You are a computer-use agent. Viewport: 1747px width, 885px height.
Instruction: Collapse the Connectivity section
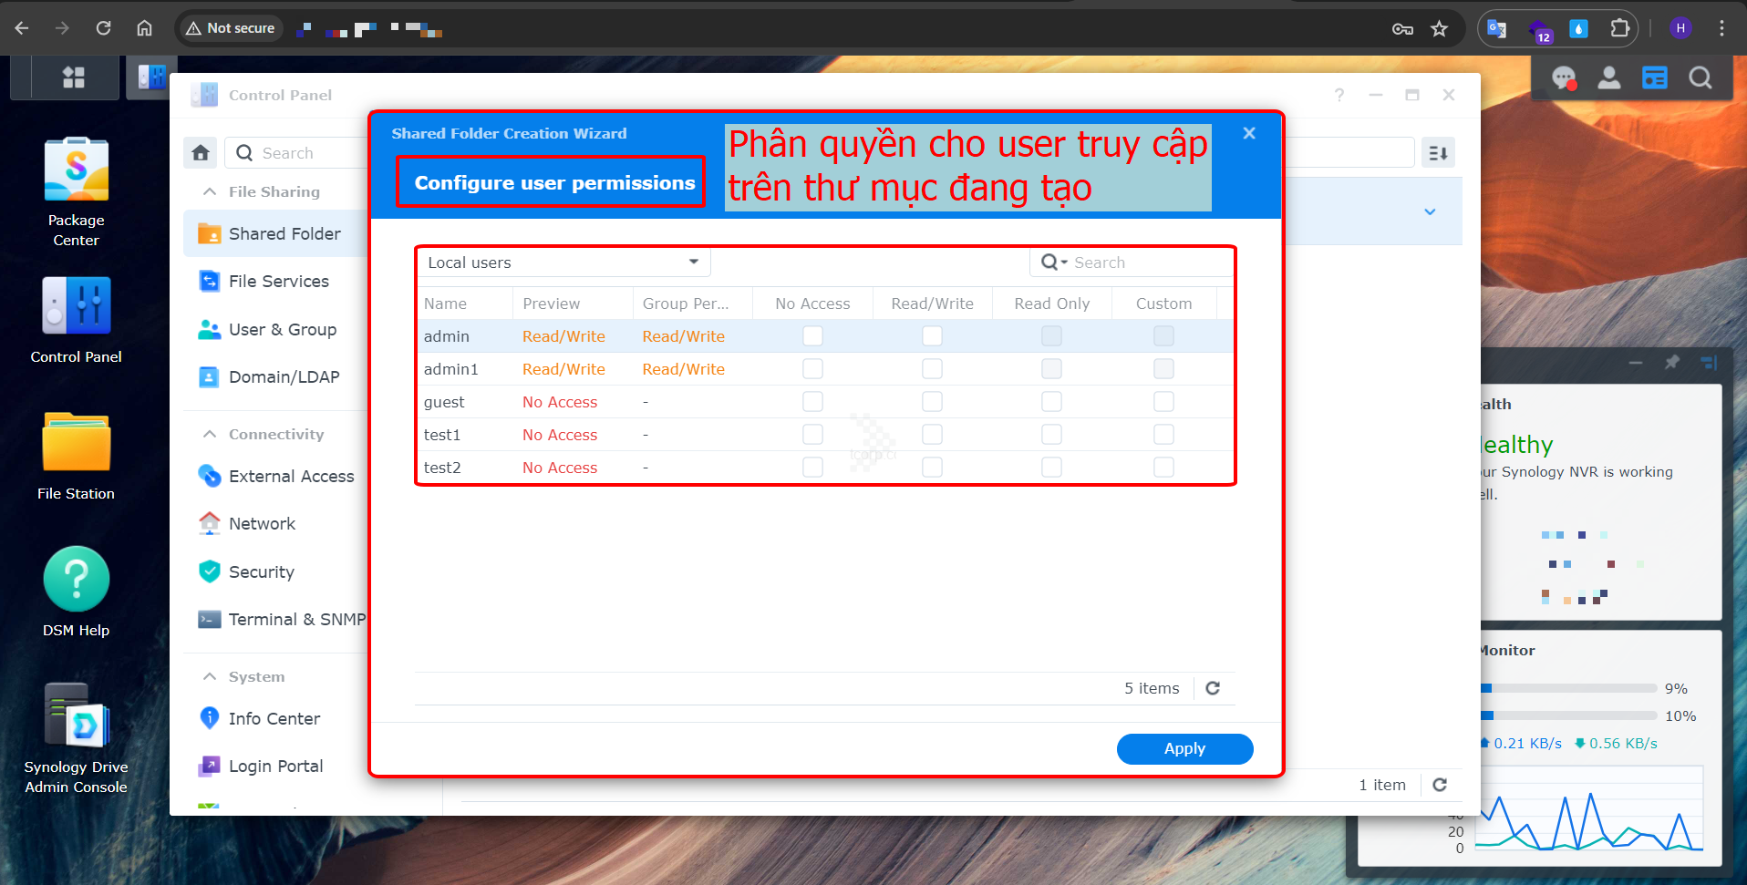point(210,434)
